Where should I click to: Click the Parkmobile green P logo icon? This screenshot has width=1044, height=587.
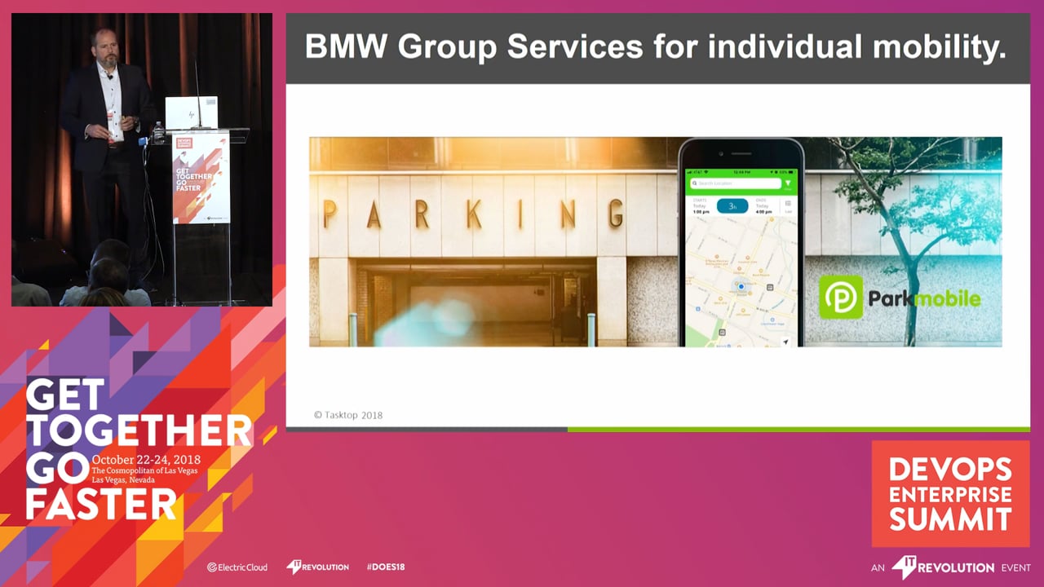841,297
